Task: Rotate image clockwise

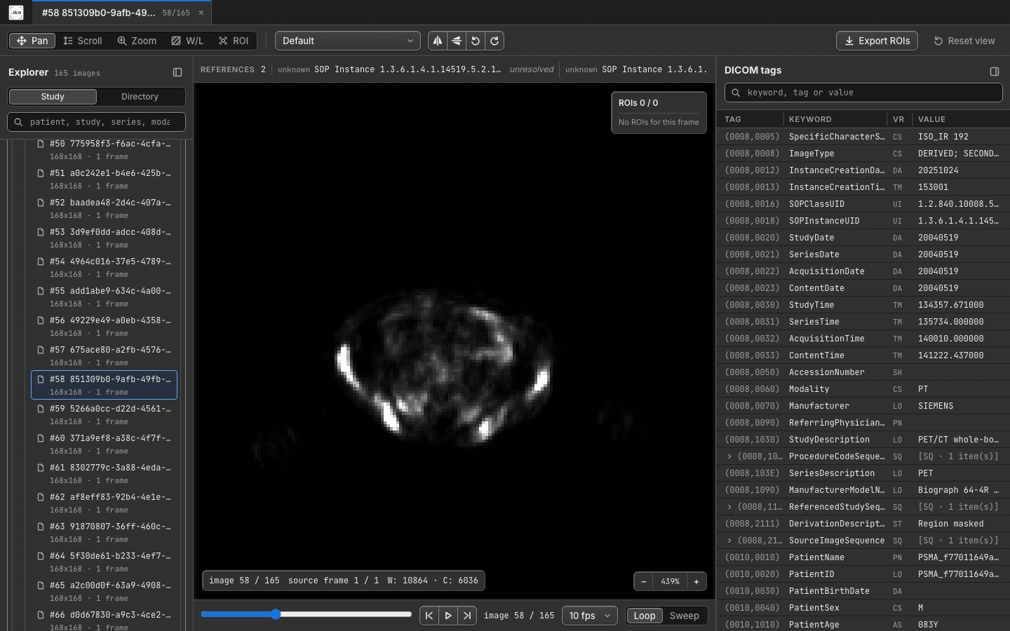Action: [x=494, y=41]
